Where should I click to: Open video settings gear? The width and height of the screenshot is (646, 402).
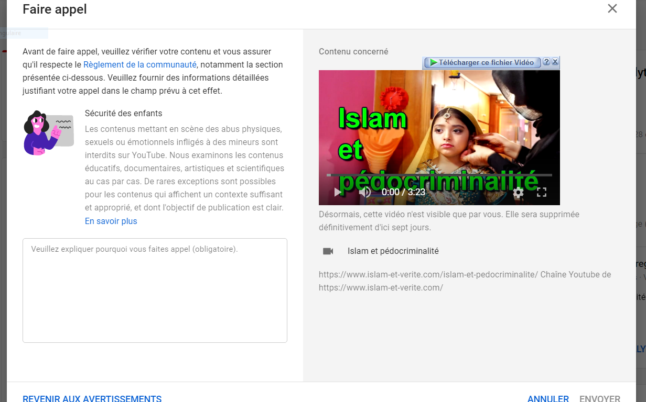point(518,192)
